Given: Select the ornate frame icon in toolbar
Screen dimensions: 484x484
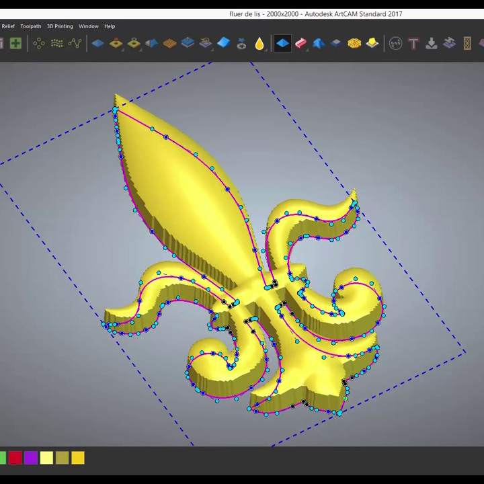Looking at the screenshot, I should point(467,44).
